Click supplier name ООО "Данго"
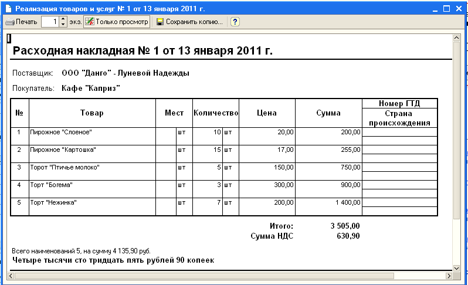 [126, 73]
